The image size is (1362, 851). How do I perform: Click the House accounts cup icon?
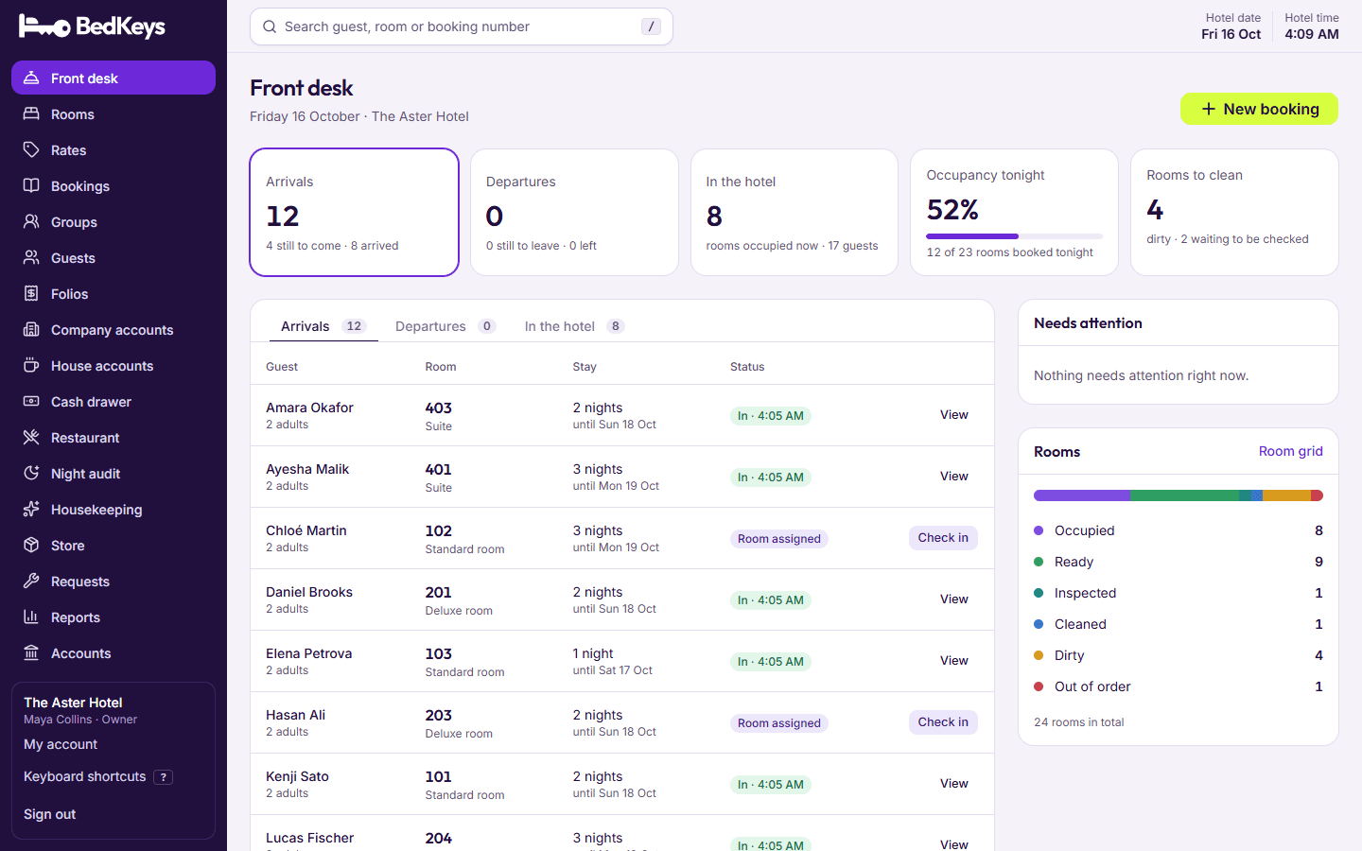[31, 365]
